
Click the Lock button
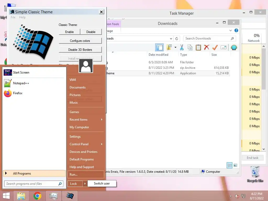click(x=75, y=184)
